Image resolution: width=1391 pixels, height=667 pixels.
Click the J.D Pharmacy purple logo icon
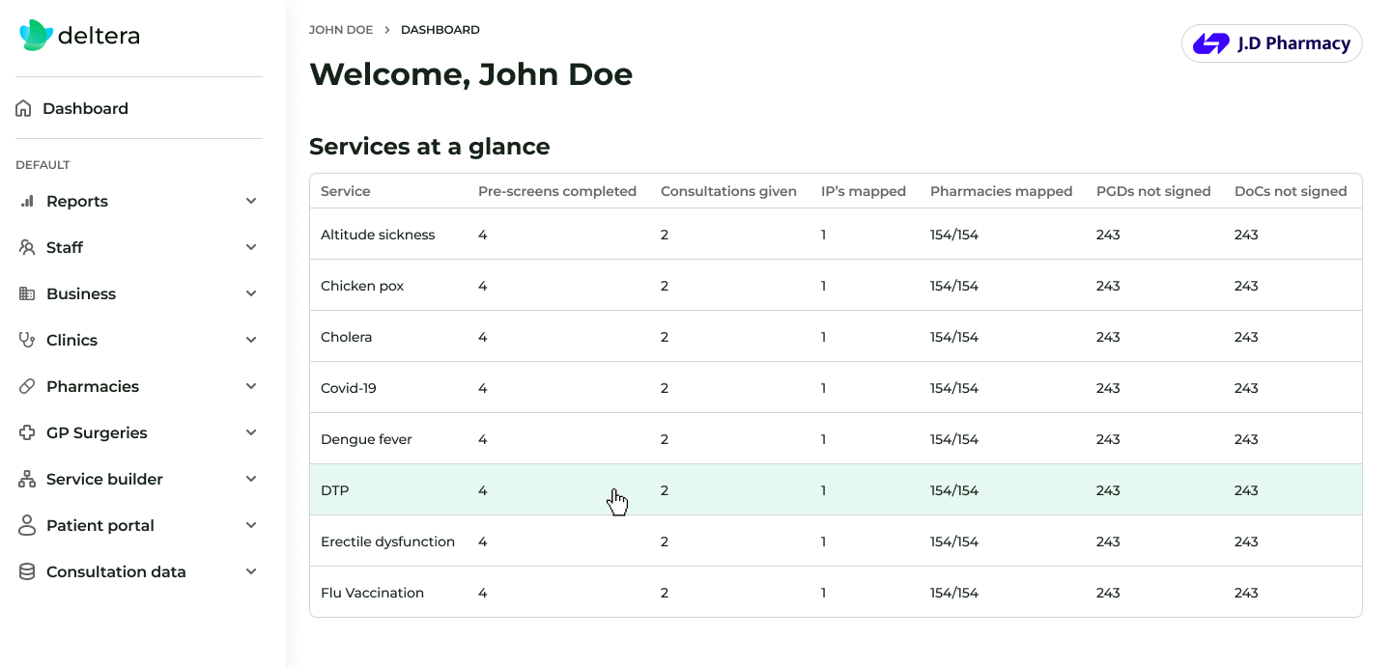pos(1211,43)
